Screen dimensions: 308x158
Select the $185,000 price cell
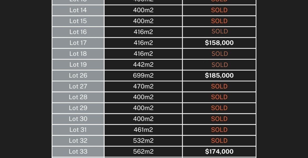219,75
